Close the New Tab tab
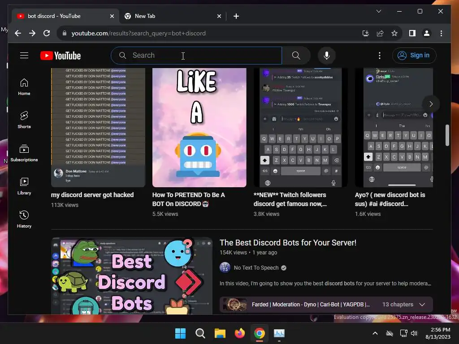 tap(219, 16)
